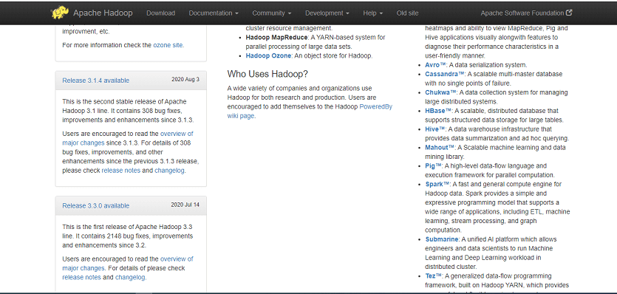
Task: Open the Tez project link
Action: pos(434,276)
